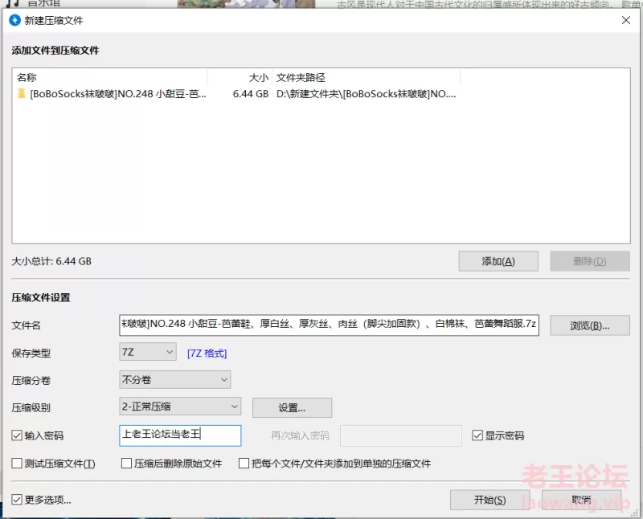Disable the 显示密码 show-password checkbox

tap(478, 435)
